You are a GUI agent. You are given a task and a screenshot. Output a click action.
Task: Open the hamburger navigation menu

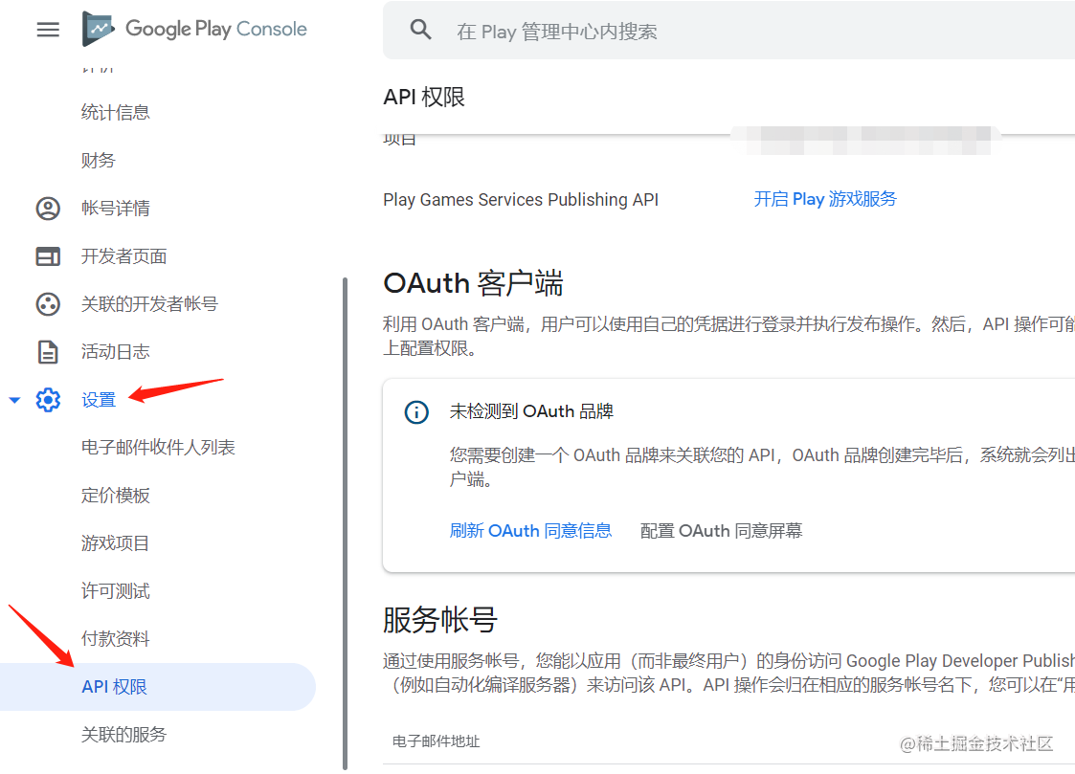pyautogui.click(x=48, y=30)
